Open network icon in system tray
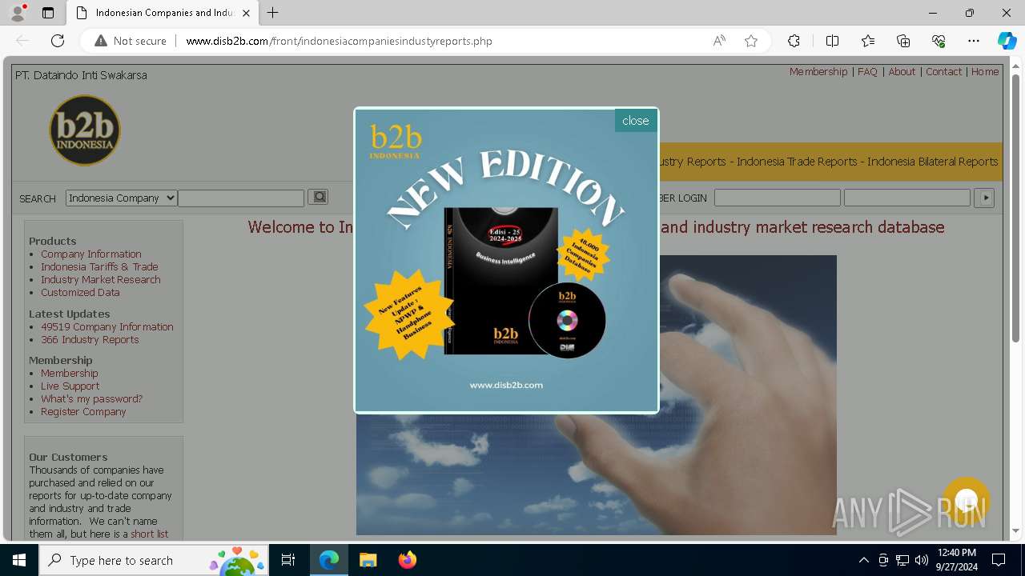 point(902,560)
